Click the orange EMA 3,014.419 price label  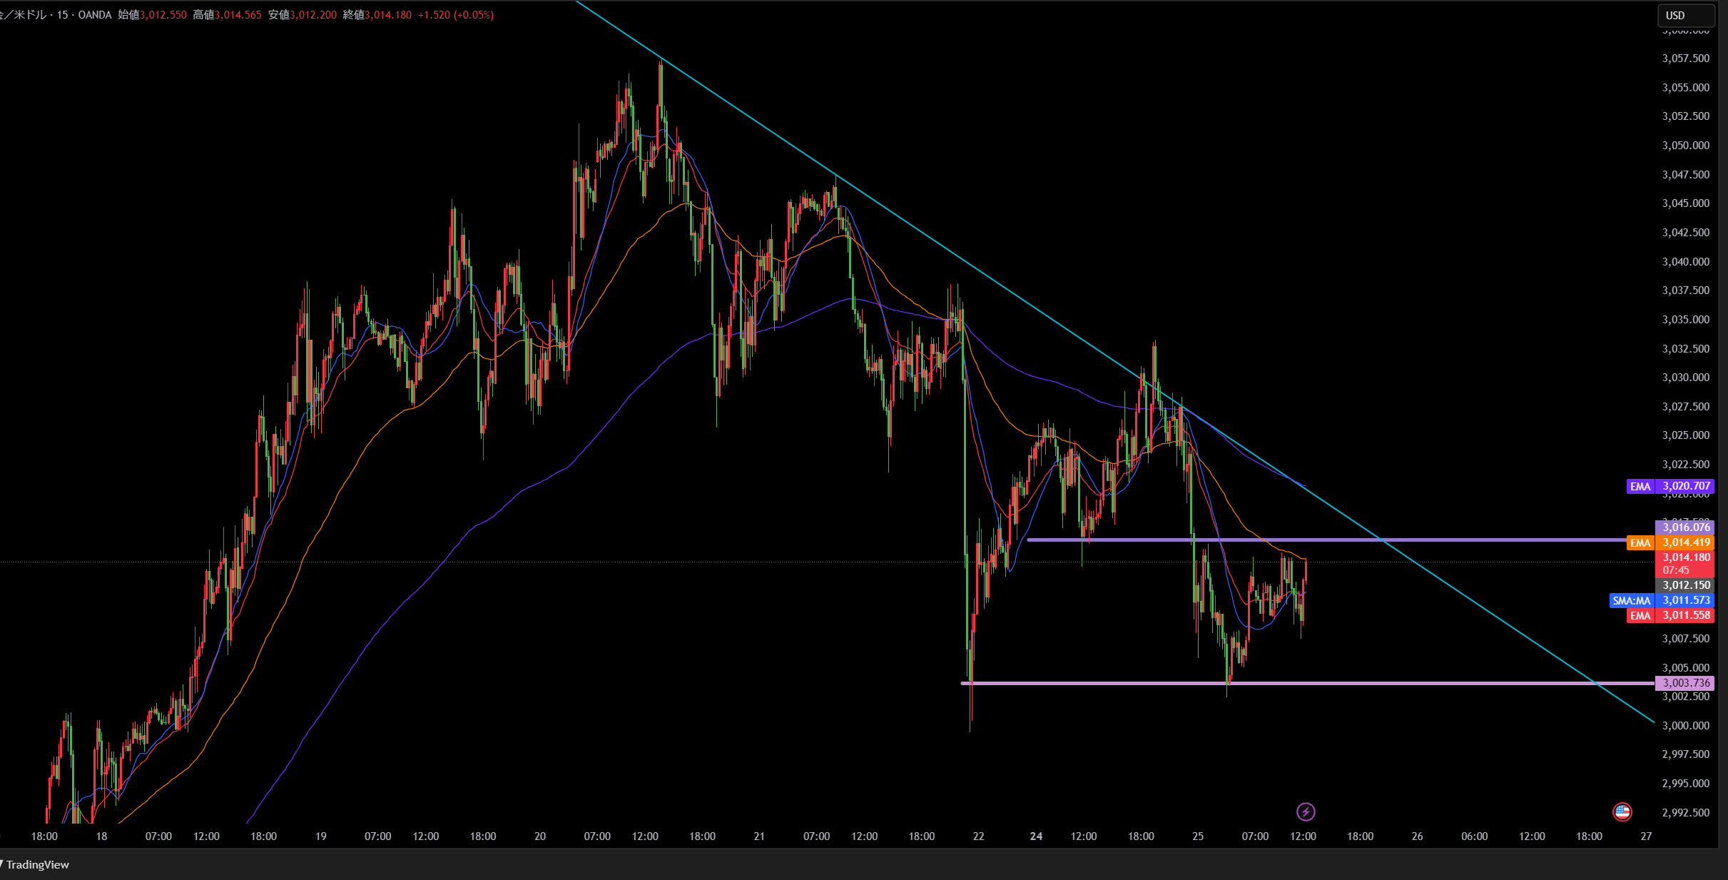click(1686, 542)
